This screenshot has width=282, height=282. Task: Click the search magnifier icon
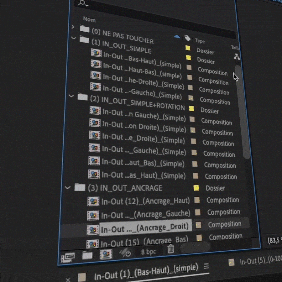(82, 3)
